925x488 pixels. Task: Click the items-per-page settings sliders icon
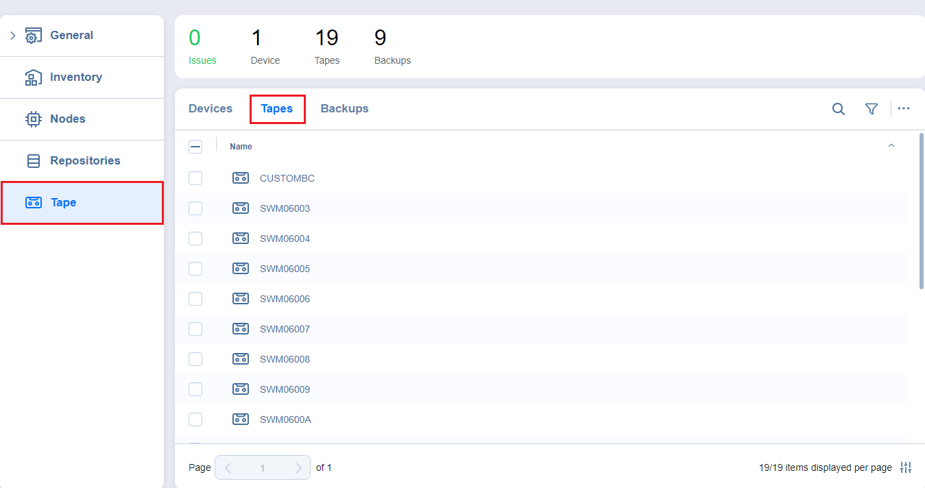(x=906, y=467)
